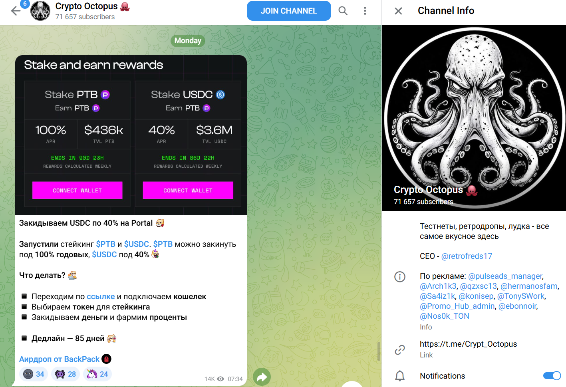Add the alien monster reaction with 28
Image resolution: width=566 pixels, height=387 pixels.
(66, 374)
